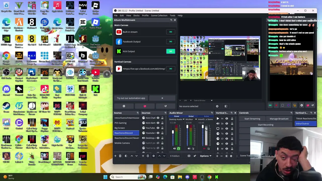Unlock the Kick Chat source lock
Screen dimensions: 322x181
pyautogui.click(x=162, y=118)
